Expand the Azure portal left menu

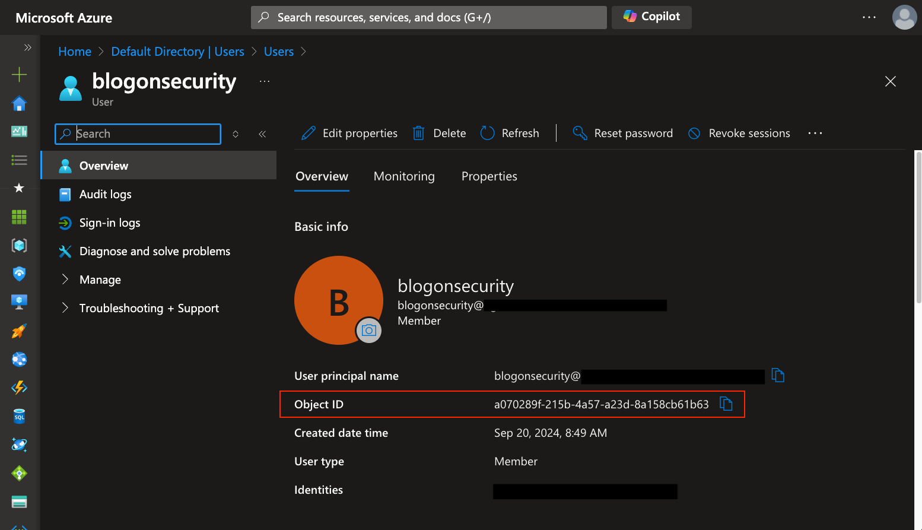tap(27, 47)
